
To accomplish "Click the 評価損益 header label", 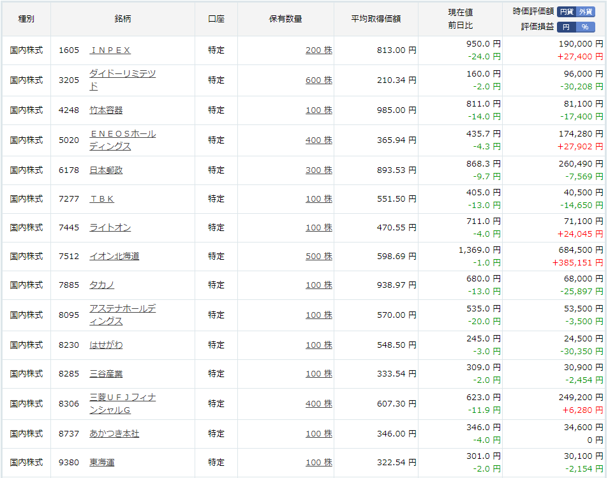I will click(537, 27).
